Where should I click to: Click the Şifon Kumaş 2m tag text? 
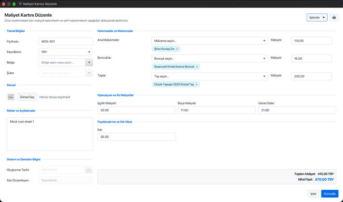pos(164,49)
